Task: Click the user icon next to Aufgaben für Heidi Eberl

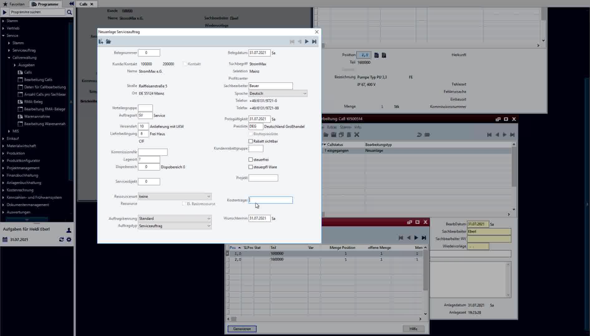Action: (x=69, y=230)
